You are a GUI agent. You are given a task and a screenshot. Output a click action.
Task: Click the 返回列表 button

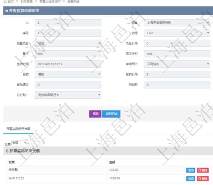111,114
